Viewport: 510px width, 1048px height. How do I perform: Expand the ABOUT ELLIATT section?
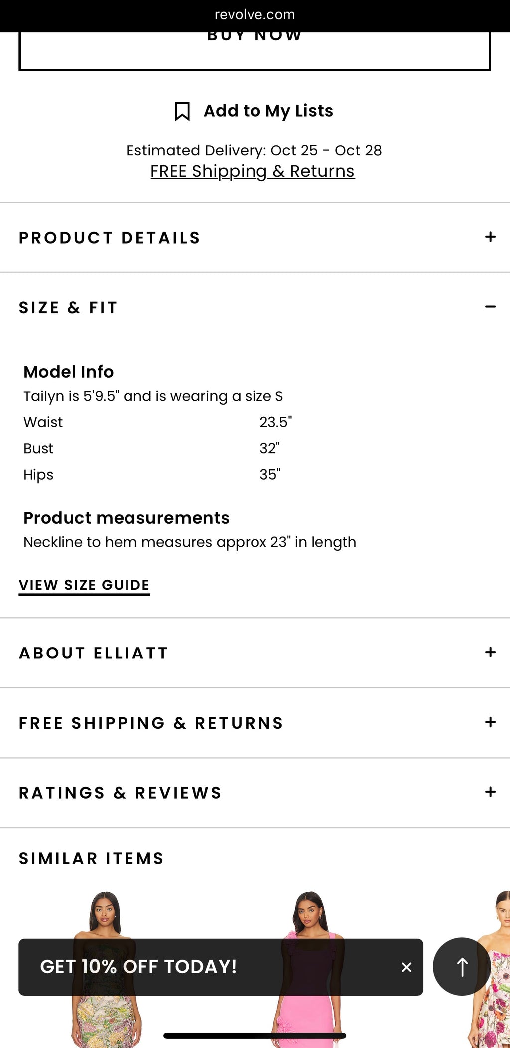point(491,652)
